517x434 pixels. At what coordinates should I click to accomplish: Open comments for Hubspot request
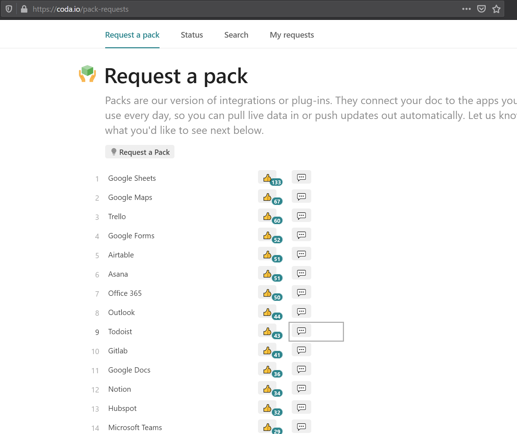tap(301, 407)
